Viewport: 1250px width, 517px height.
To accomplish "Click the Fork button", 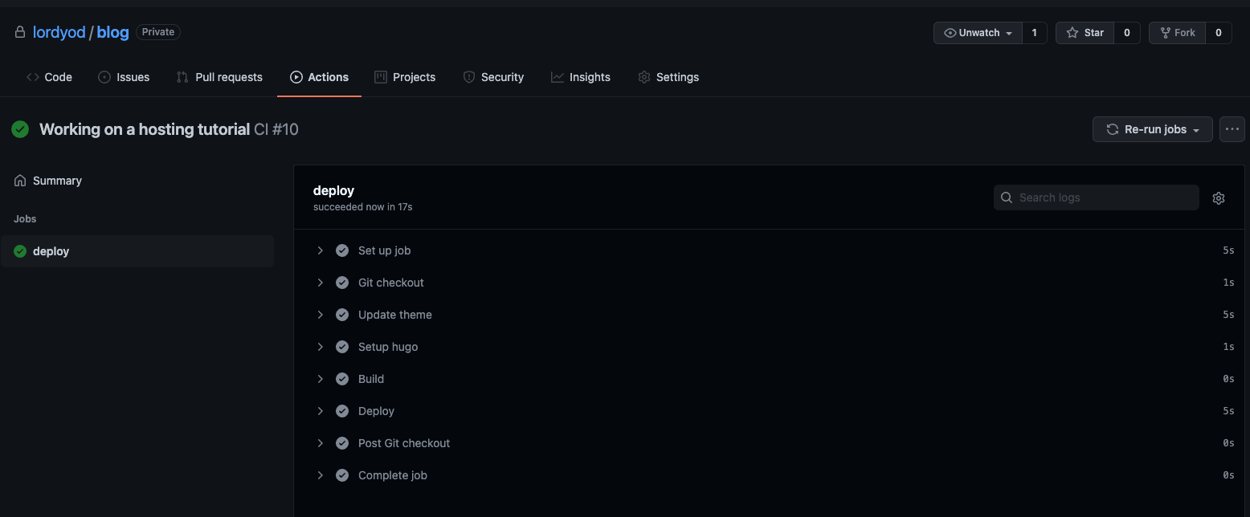I will [x=1177, y=33].
